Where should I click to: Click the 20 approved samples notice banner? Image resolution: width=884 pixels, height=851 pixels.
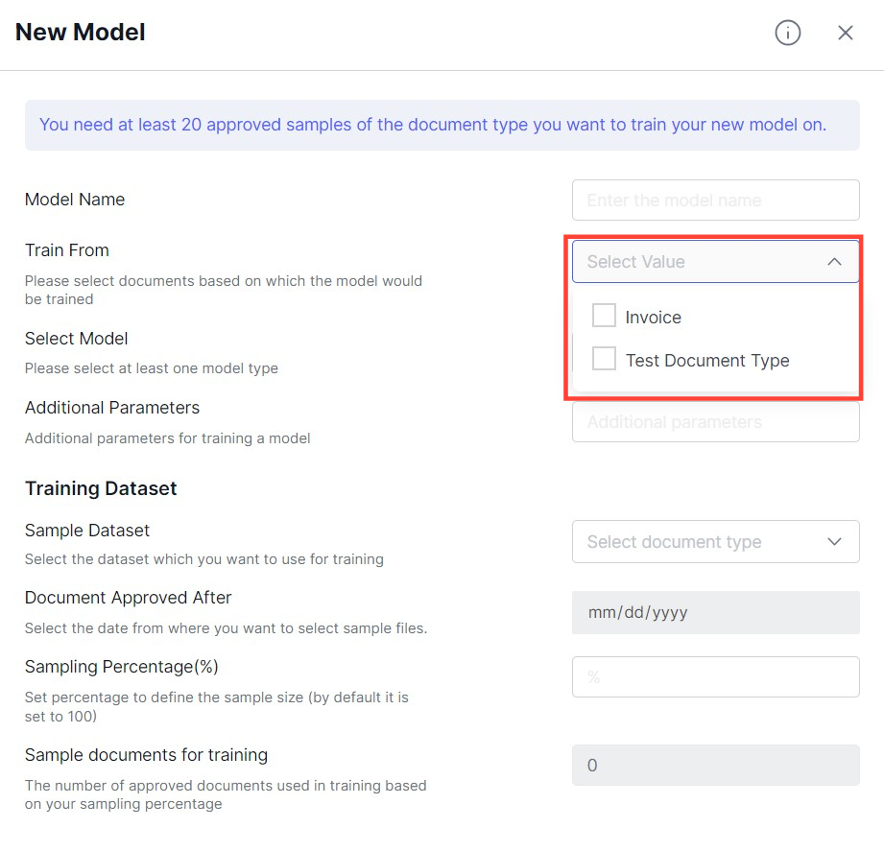(x=442, y=125)
